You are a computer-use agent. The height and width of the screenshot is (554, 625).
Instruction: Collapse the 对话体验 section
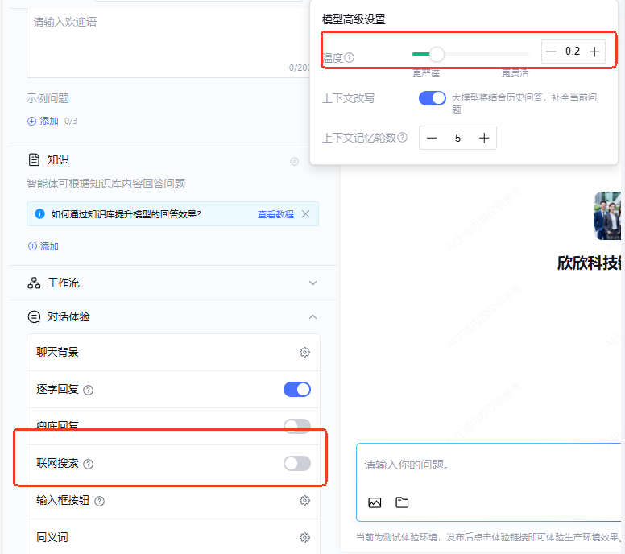312,317
